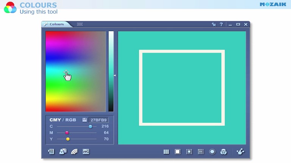
Task: Click the list export icon in bottom toolbar
Action: pos(51,151)
